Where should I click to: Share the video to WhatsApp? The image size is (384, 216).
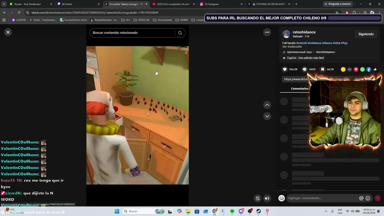click(362, 69)
